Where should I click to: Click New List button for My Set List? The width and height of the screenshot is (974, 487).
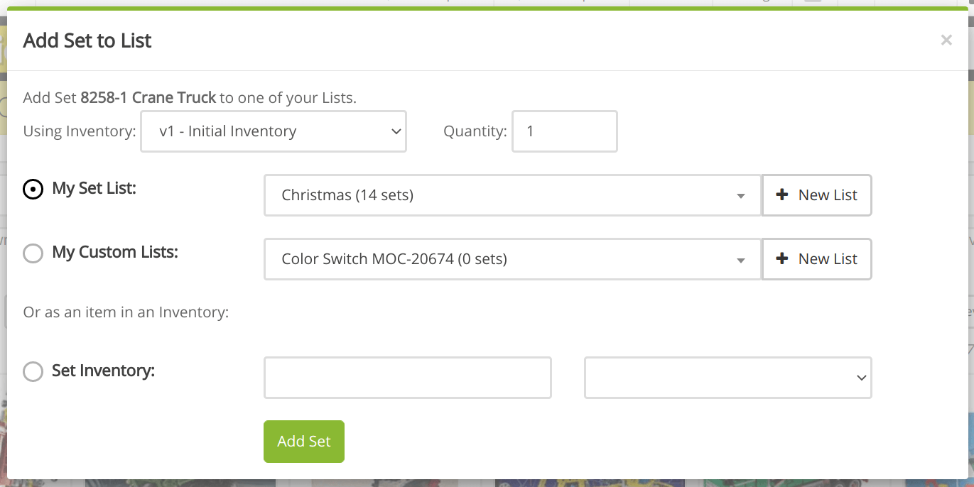coord(817,195)
